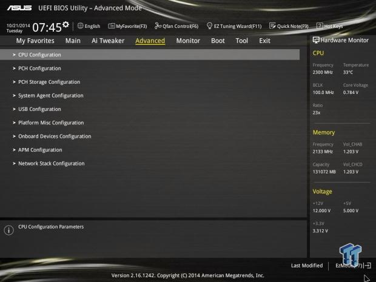Click the MyFavorite list icon

[x=111, y=26]
